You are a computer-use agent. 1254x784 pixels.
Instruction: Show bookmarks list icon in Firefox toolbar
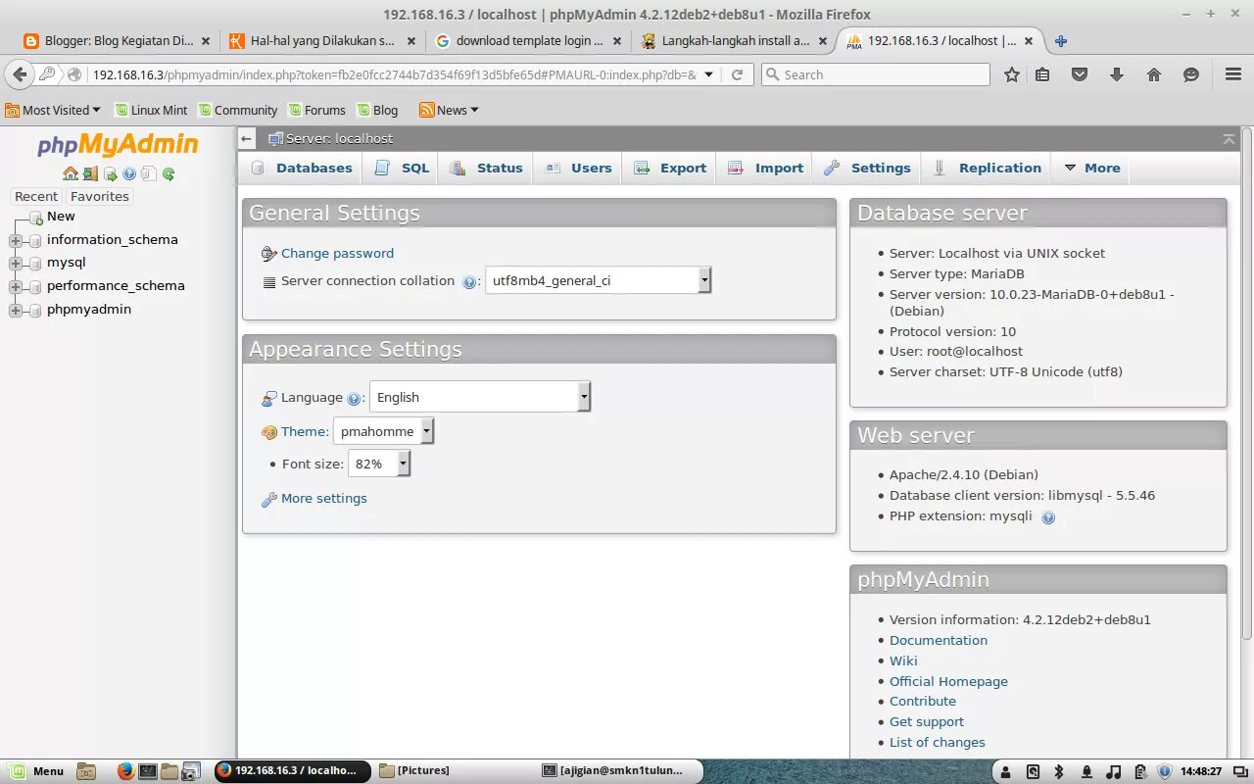(x=1042, y=74)
